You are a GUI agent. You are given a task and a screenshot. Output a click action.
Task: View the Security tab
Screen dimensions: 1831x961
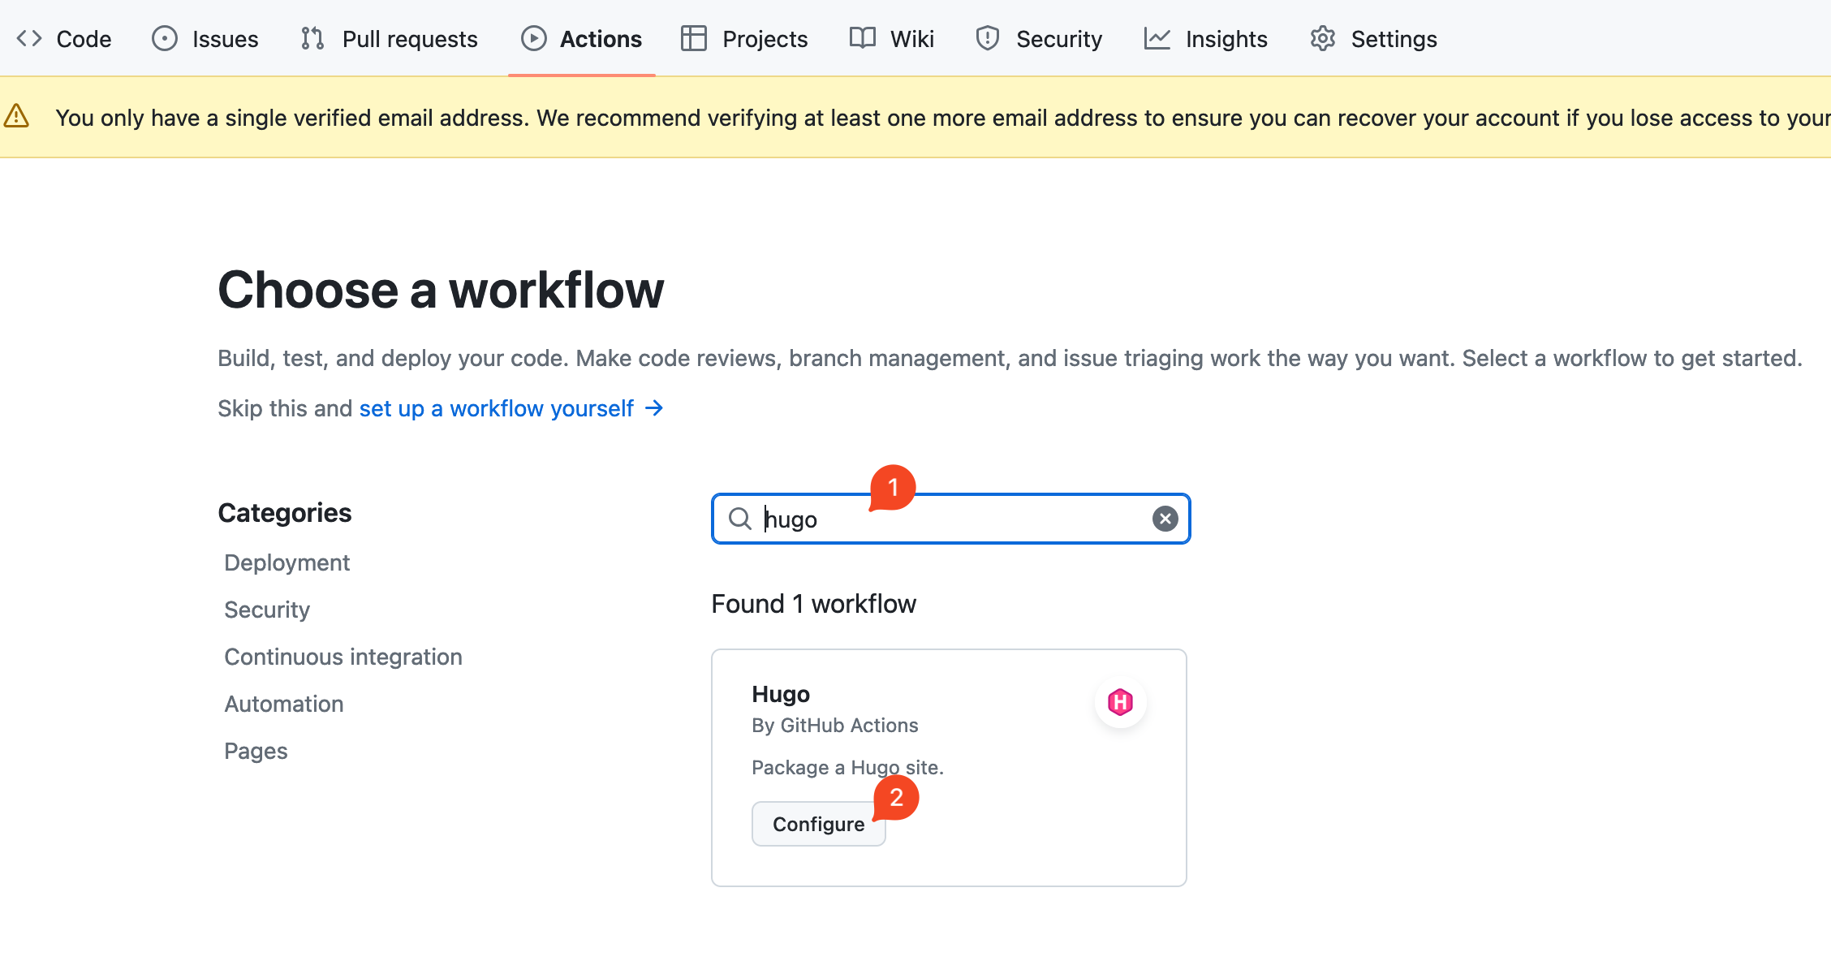1039,39
